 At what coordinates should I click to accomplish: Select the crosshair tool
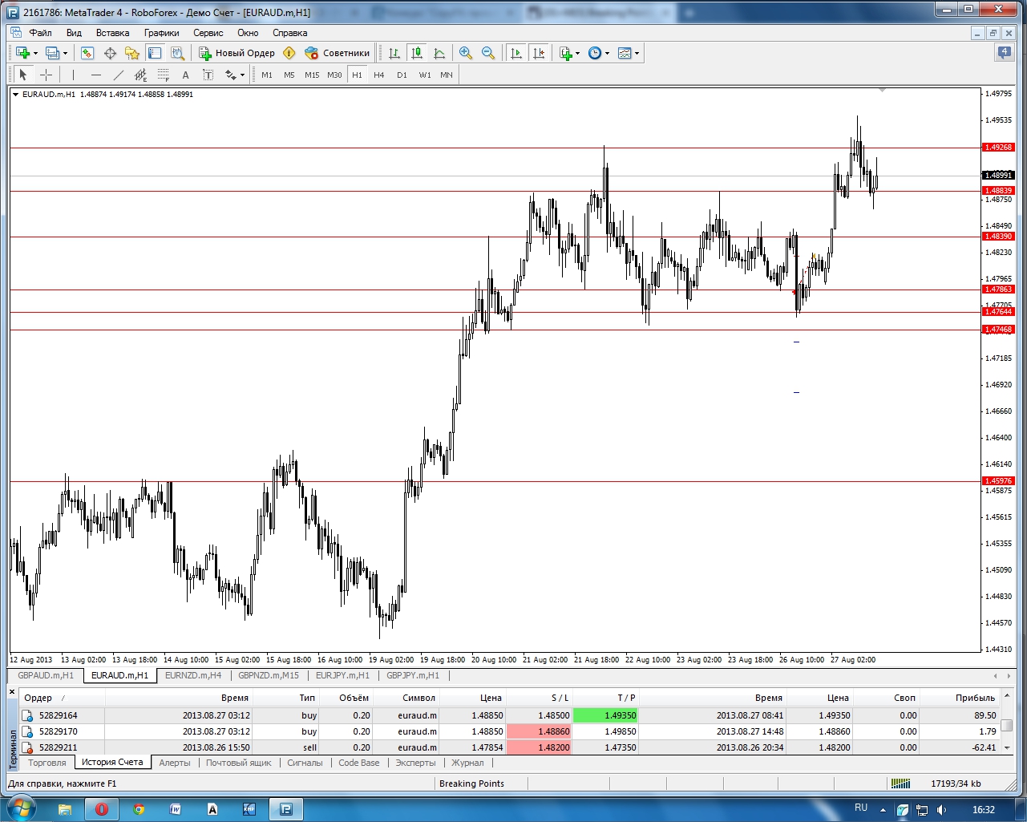[46, 75]
